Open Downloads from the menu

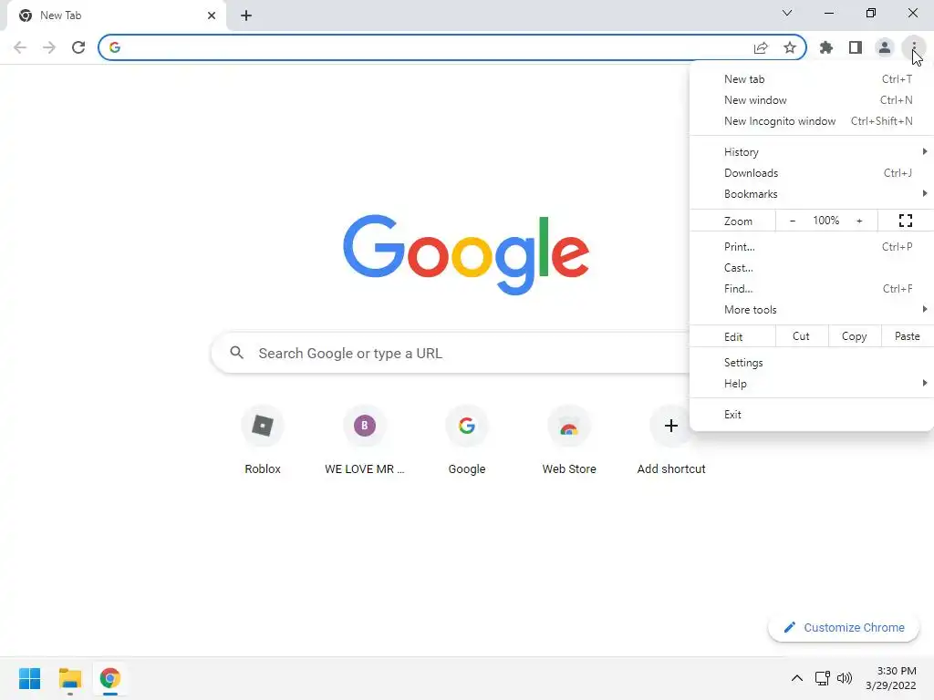[811, 172]
